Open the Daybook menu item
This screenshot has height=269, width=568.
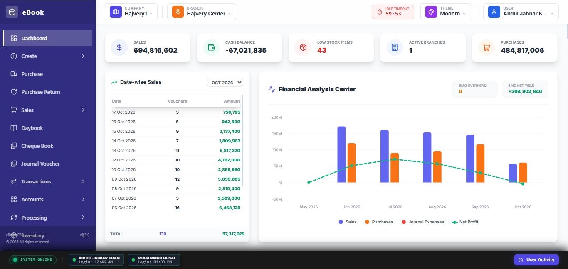tap(48, 128)
